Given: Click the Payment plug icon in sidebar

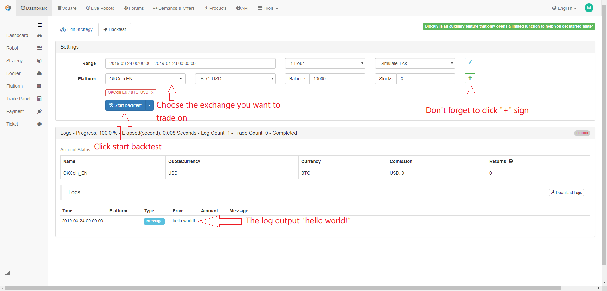Looking at the screenshot, I should [40, 111].
